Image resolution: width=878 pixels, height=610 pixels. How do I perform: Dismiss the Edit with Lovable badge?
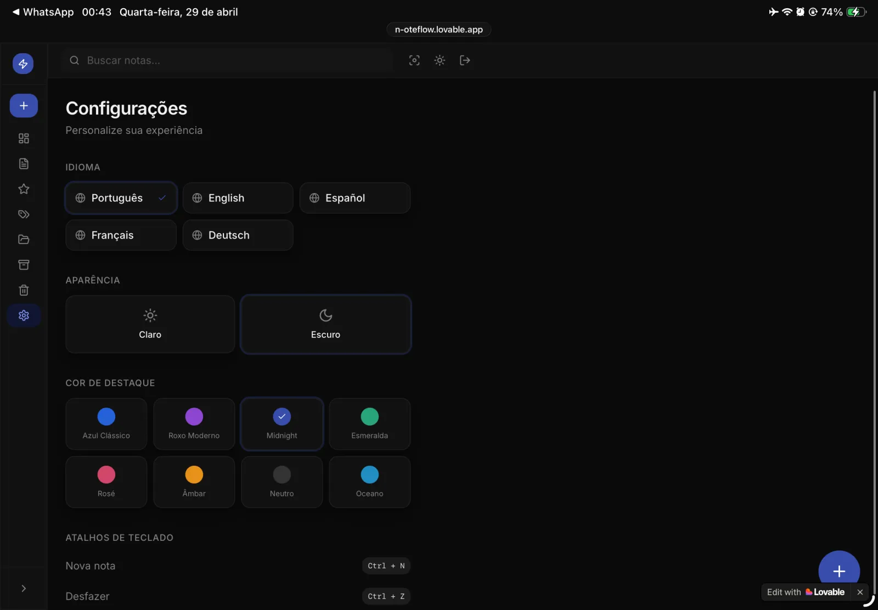point(860,592)
